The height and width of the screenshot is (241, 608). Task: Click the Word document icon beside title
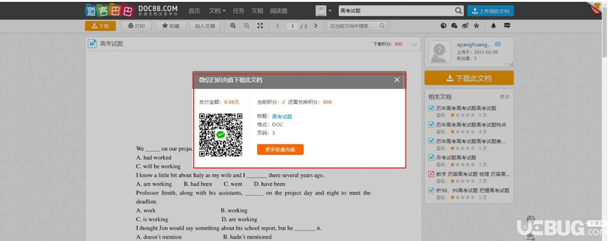[x=92, y=44]
